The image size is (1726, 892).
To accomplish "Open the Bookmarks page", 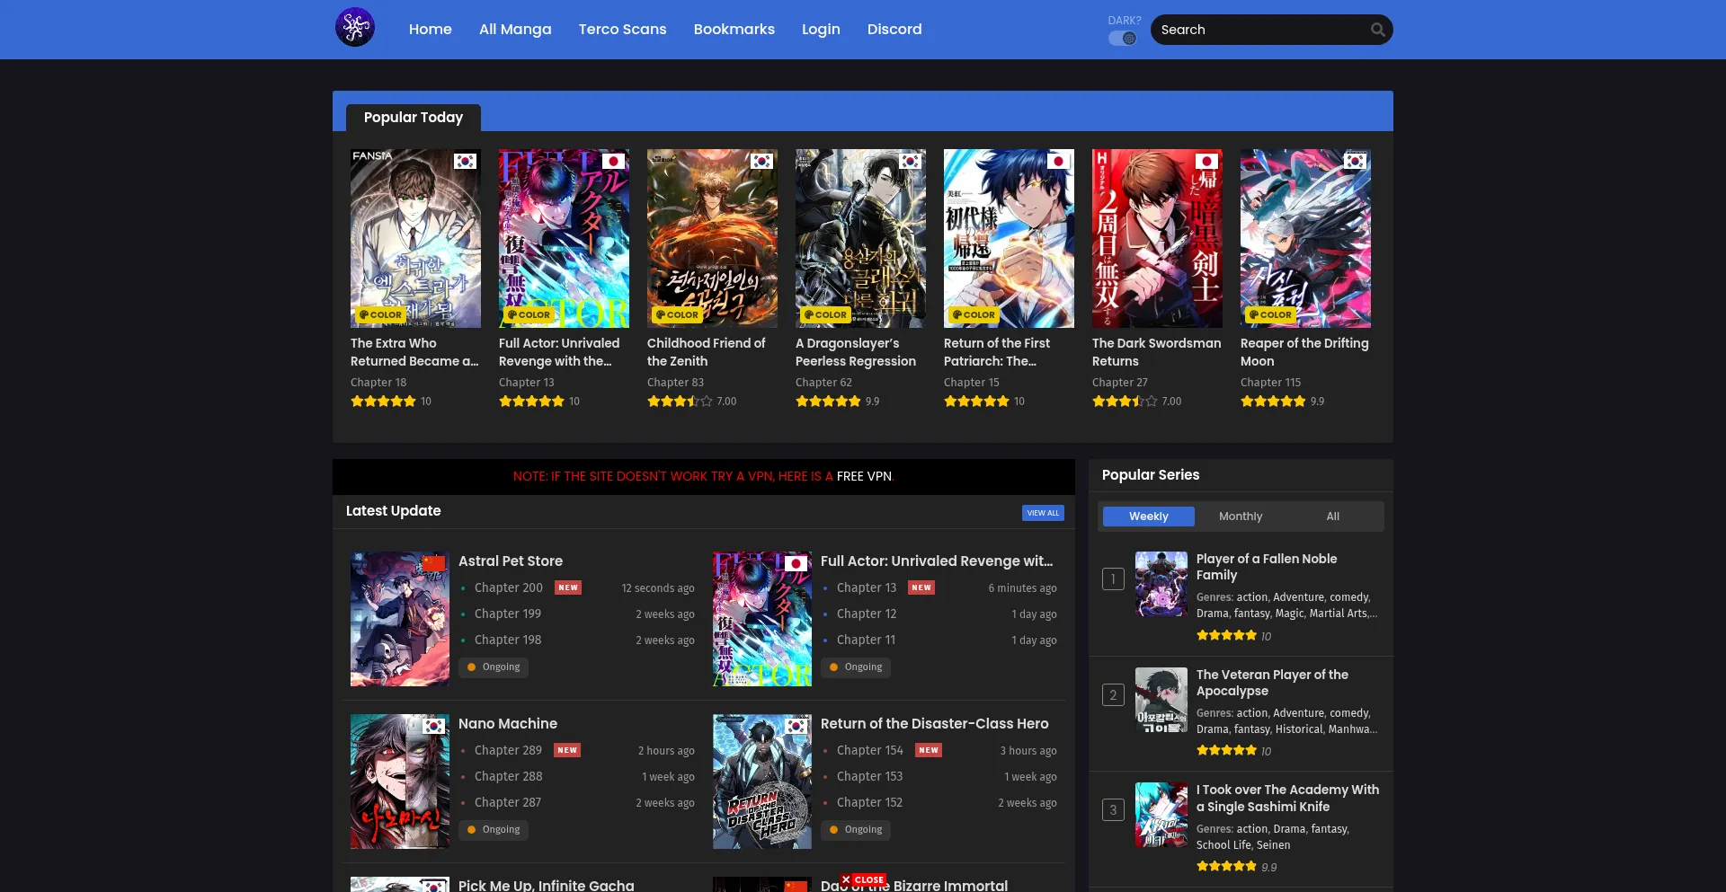I will [734, 30].
